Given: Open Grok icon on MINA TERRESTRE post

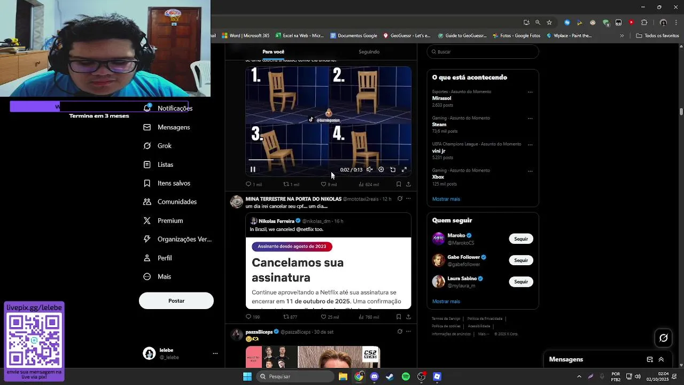Looking at the screenshot, I should point(400,198).
